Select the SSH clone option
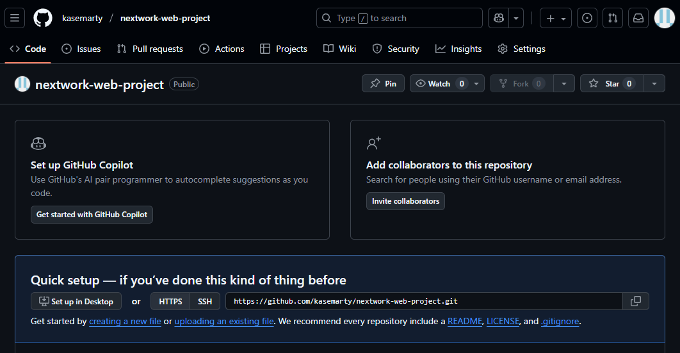Viewport: 680px width, 353px height. point(205,301)
